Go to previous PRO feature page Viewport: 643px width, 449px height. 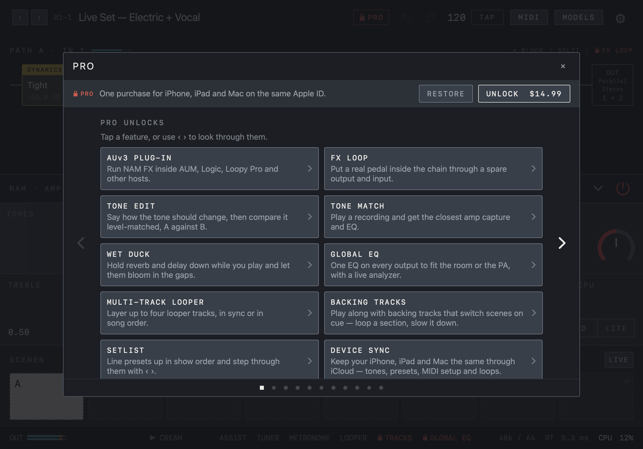click(x=81, y=243)
